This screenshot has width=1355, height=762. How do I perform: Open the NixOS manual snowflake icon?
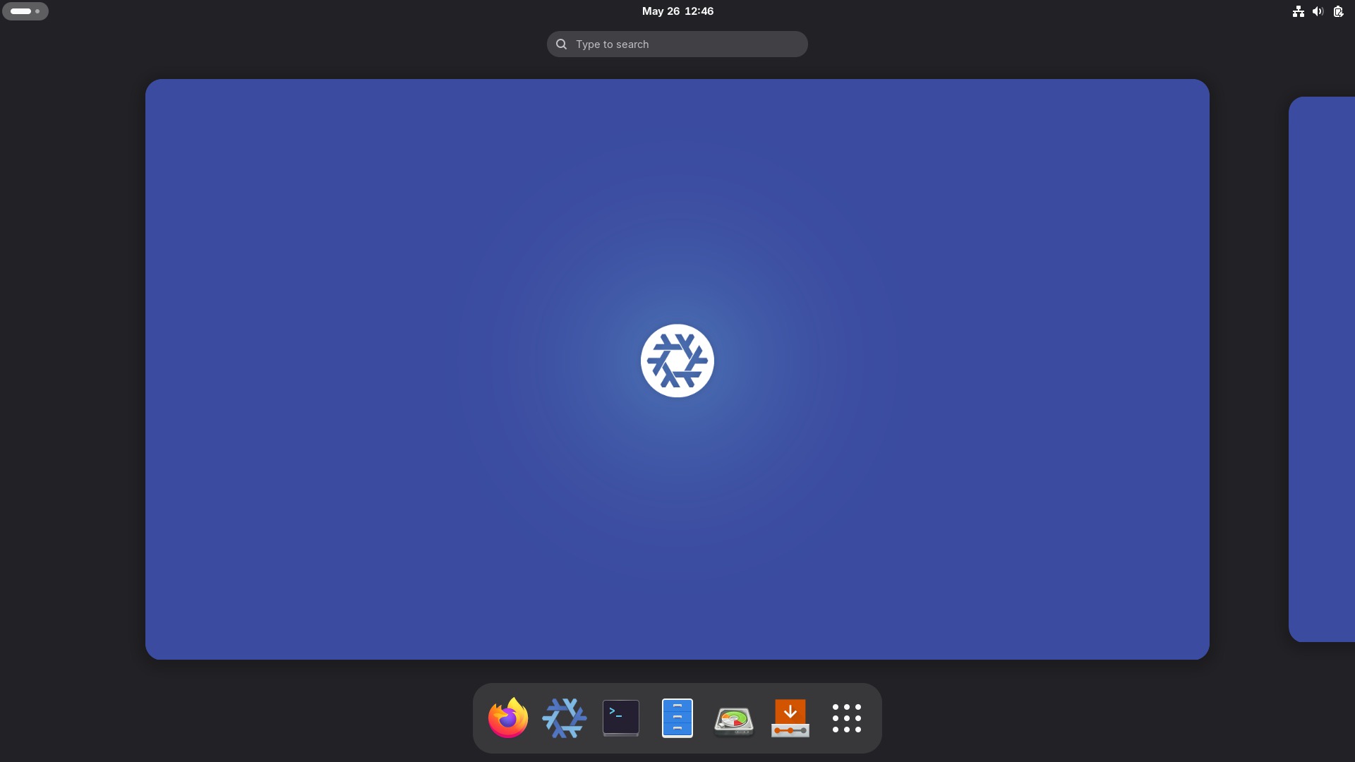click(565, 718)
